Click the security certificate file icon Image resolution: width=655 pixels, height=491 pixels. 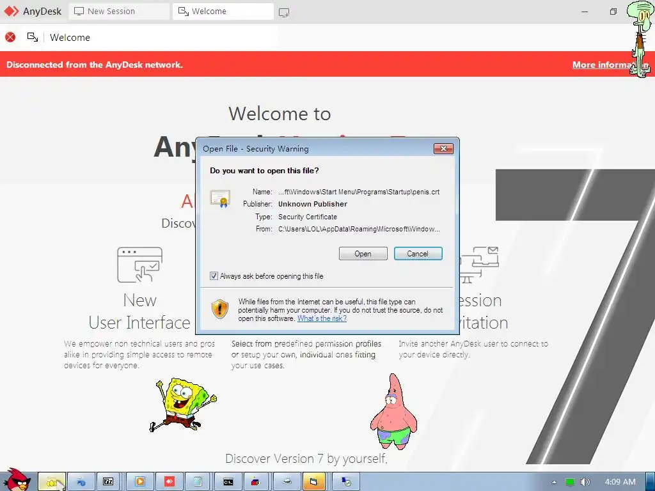(x=220, y=199)
